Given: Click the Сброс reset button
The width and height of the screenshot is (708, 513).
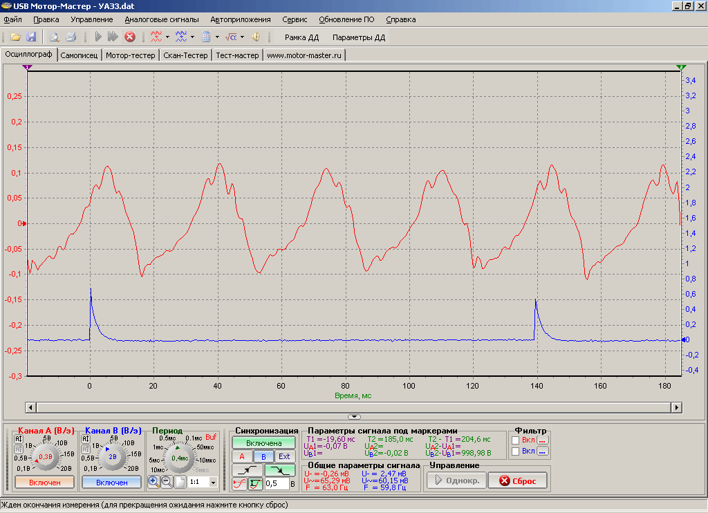Looking at the screenshot, I should coord(517,481).
